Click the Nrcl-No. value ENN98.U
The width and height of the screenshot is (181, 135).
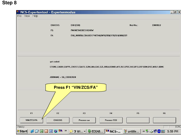(157, 25)
